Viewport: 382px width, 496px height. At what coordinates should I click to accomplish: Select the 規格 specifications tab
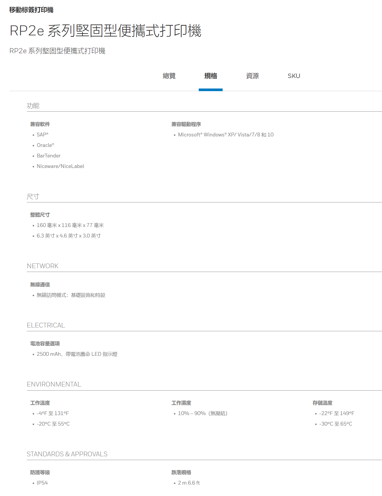click(x=210, y=76)
